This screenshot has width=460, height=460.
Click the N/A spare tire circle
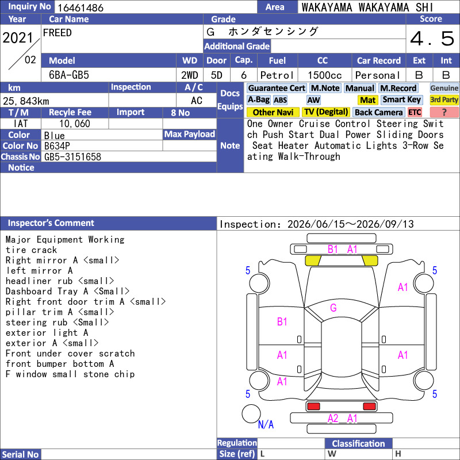tap(251, 413)
